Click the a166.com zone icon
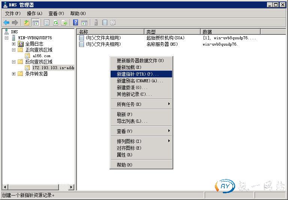The image size is (288, 200). click(x=27, y=56)
